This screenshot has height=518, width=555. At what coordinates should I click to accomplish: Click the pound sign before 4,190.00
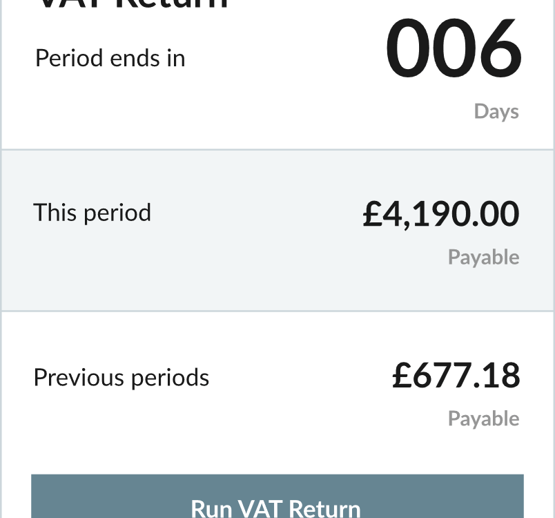pos(372,213)
